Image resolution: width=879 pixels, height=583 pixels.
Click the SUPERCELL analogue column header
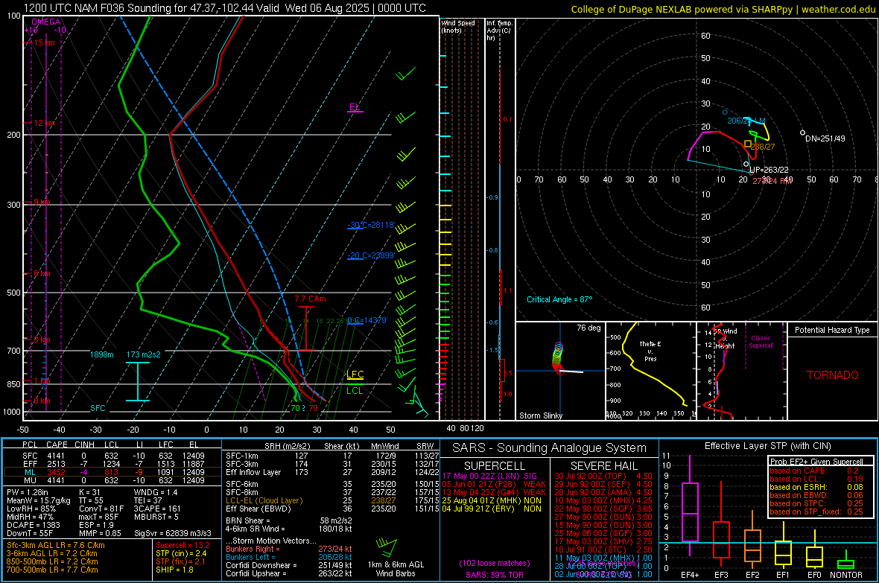(x=495, y=466)
